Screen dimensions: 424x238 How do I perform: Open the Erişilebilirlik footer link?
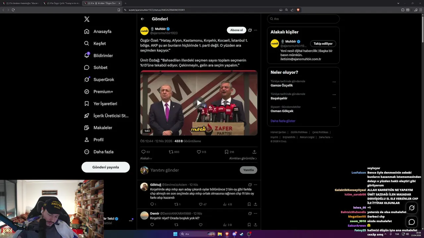[289, 137]
